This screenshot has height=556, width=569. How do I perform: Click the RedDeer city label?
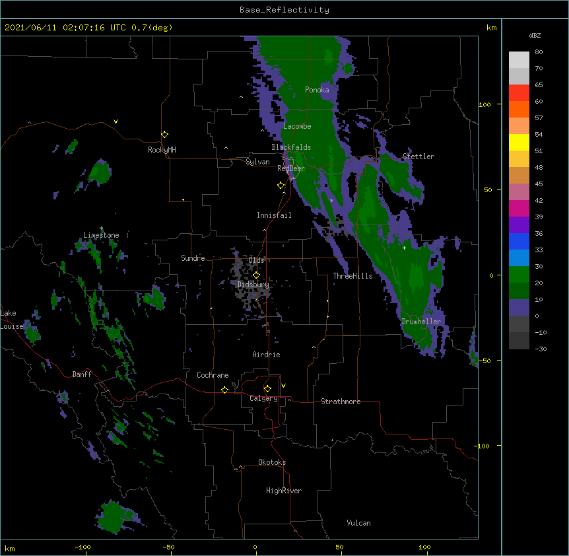click(x=291, y=168)
